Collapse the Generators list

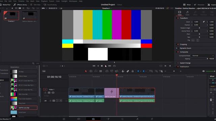click(x=37, y=67)
